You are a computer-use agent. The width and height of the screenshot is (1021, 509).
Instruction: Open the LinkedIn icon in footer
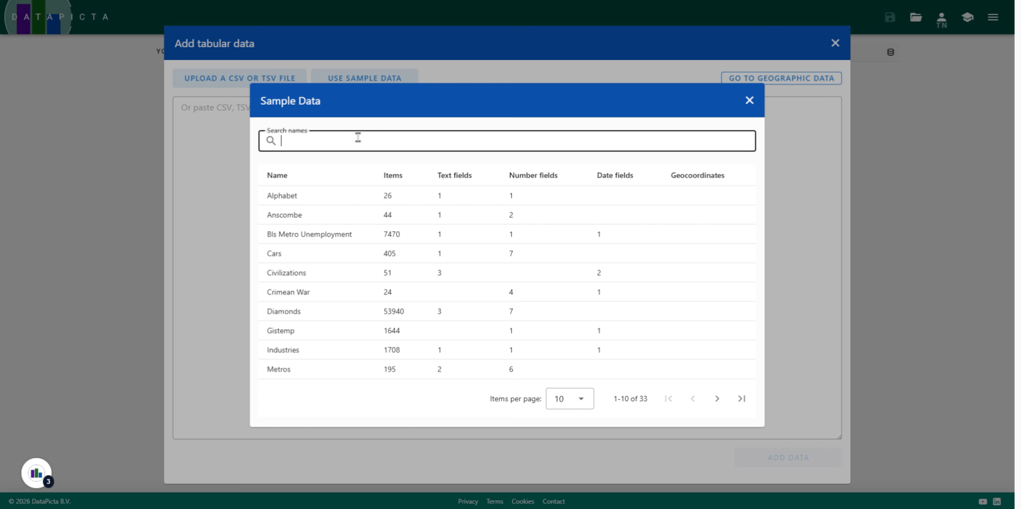997,502
